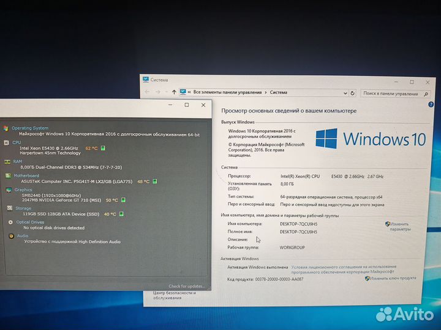Click the Audio speaker icon in Speccy
Image resolution: width=441 pixels, height=330 pixels.
[x=11, y=236]
